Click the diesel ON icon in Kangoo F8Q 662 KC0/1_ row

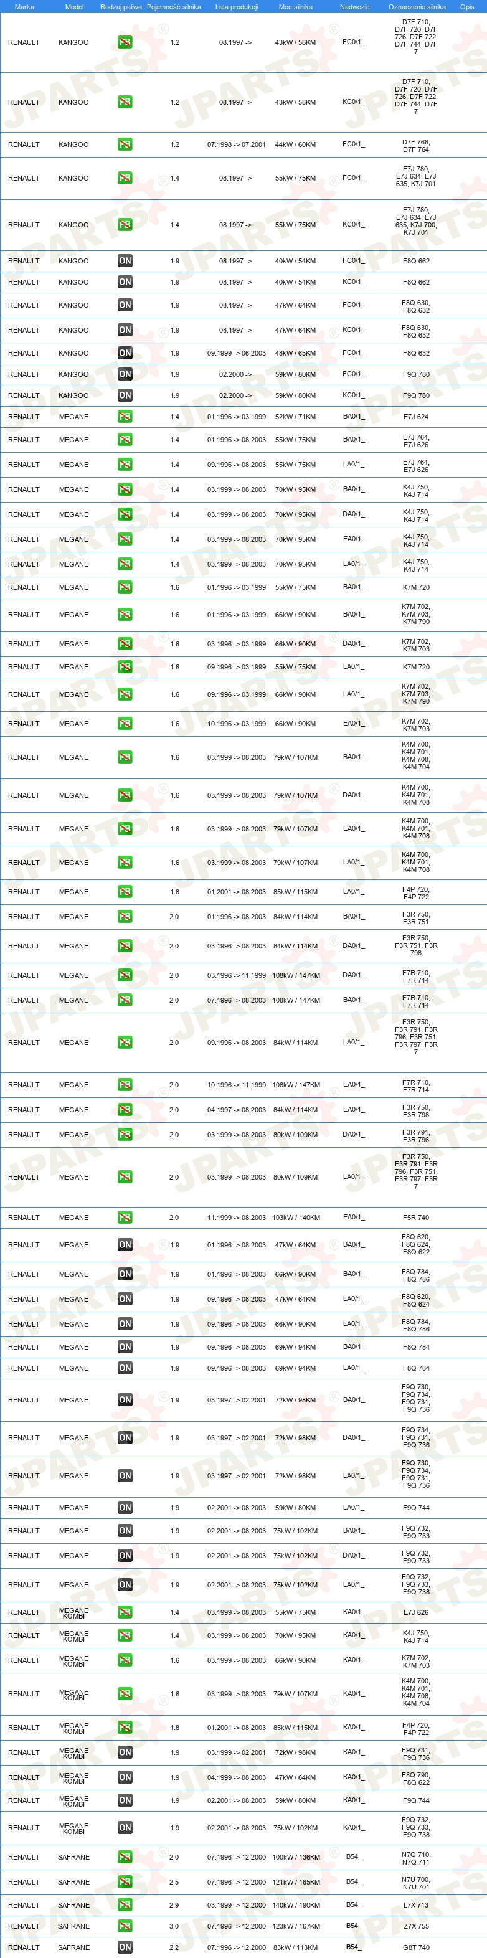[125, 283]
